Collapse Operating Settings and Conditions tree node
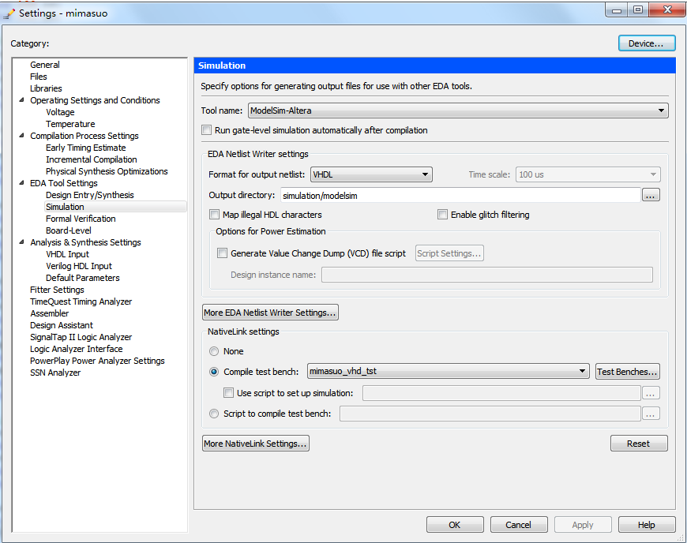Viewport: 687px width, 543px height. point(21,100)
